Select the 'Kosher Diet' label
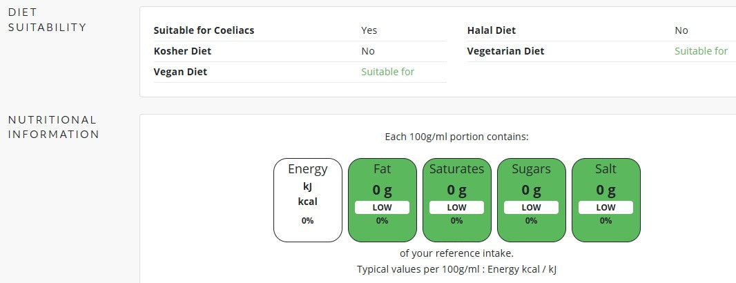736x283 pixels. click(182, 51)
